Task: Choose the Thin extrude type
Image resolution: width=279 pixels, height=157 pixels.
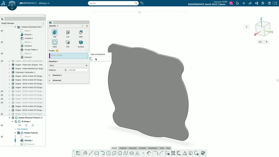Action: click(68, 44)
